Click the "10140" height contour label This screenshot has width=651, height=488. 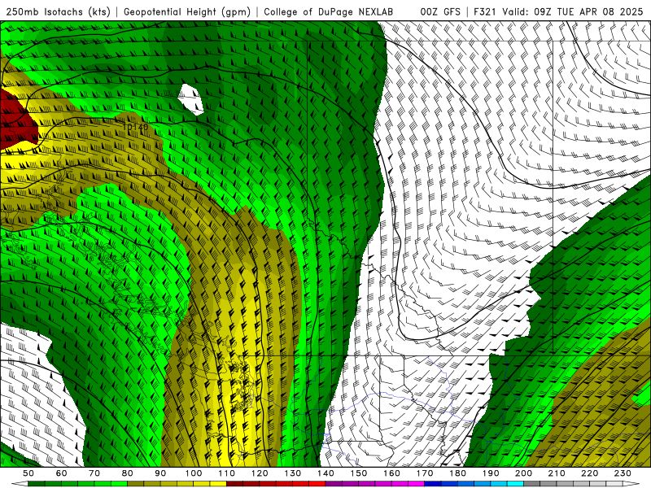point(135,127)
